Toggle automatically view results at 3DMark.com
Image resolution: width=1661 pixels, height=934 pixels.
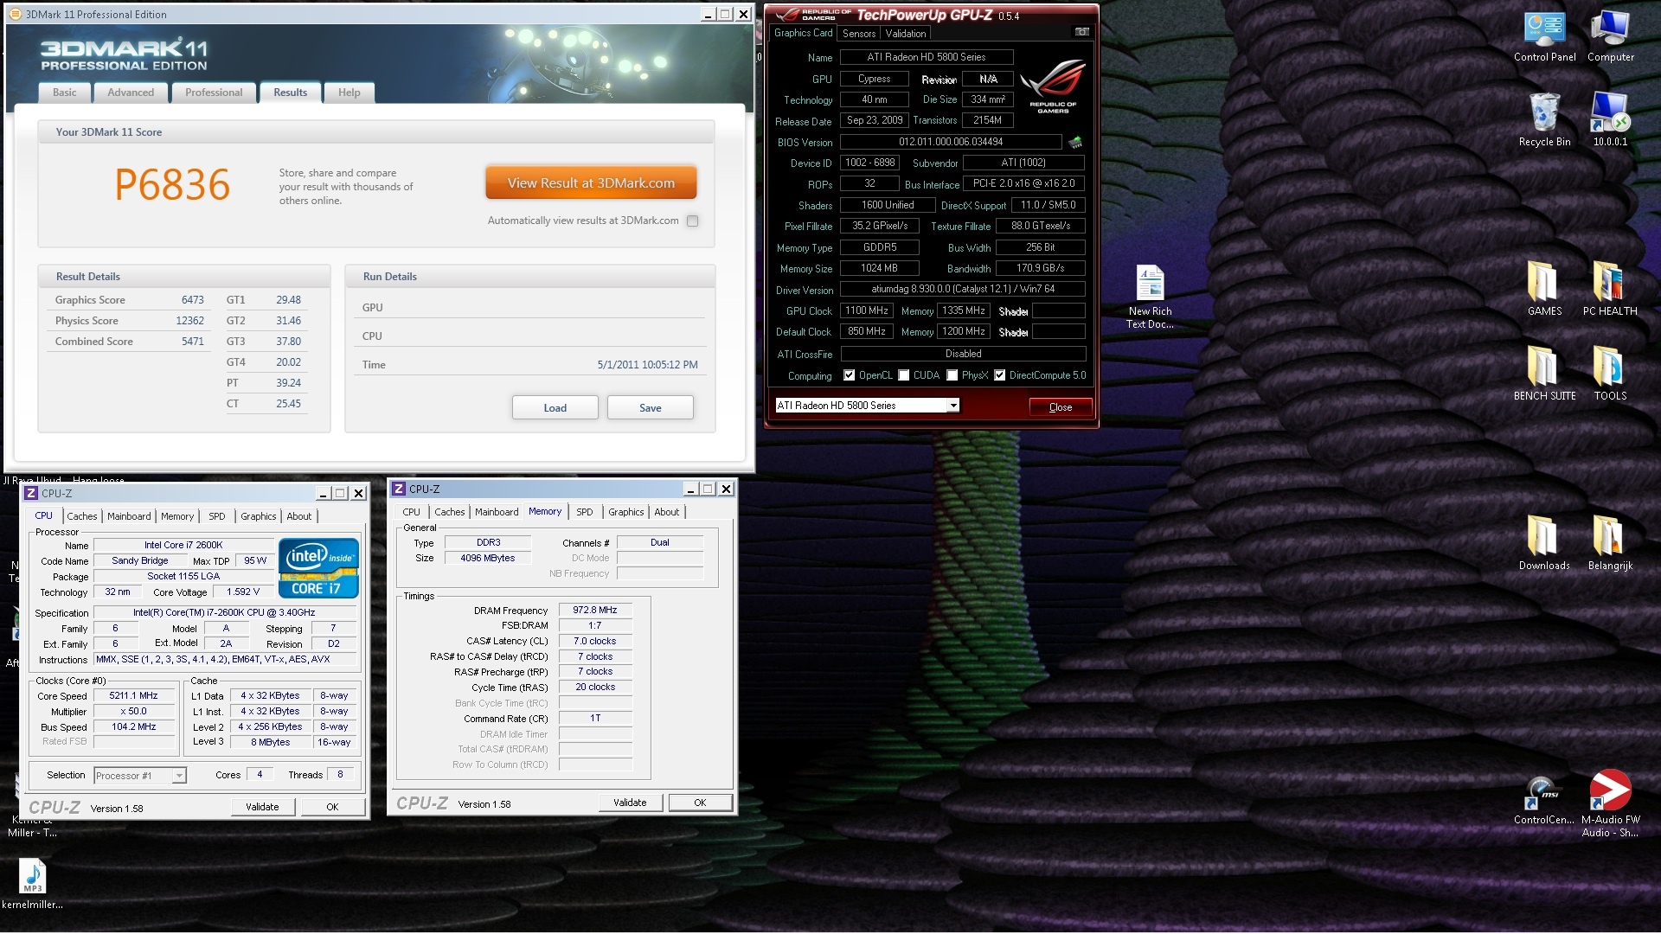click(x=692, y=221)
